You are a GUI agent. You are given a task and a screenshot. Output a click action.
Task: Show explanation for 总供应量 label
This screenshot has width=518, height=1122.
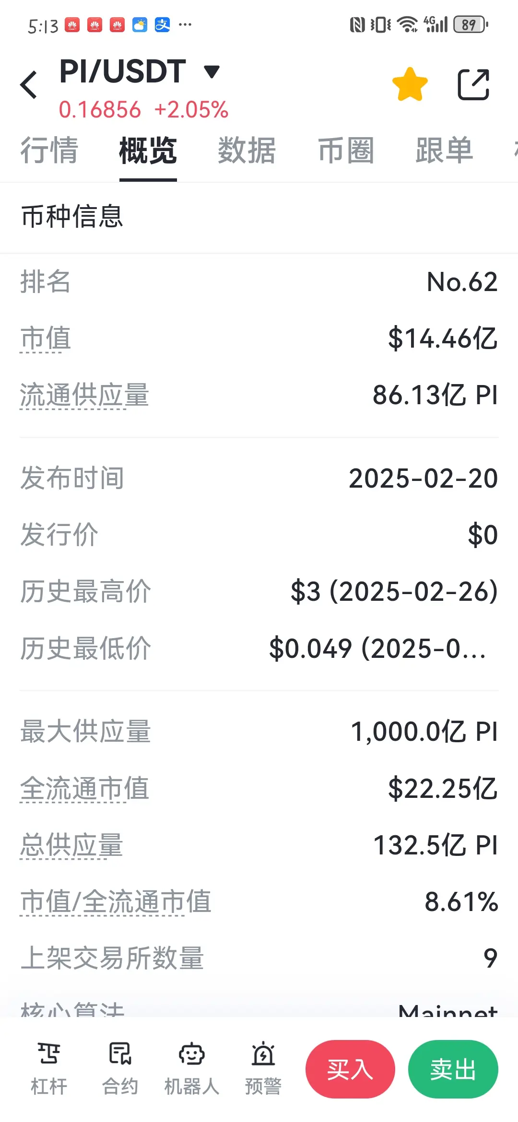tap(71, 845)
